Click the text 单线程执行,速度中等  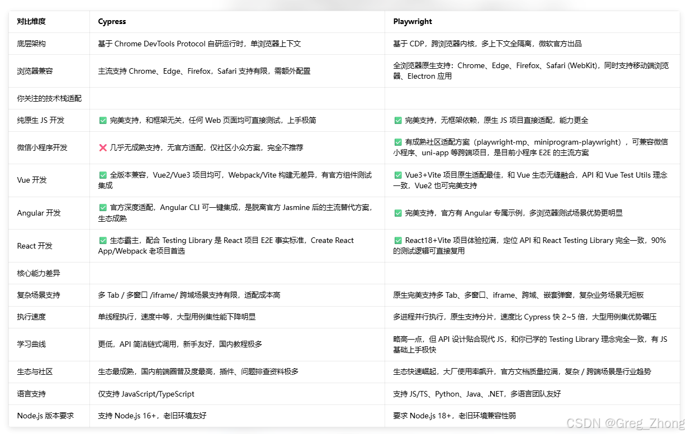[134, 317]
